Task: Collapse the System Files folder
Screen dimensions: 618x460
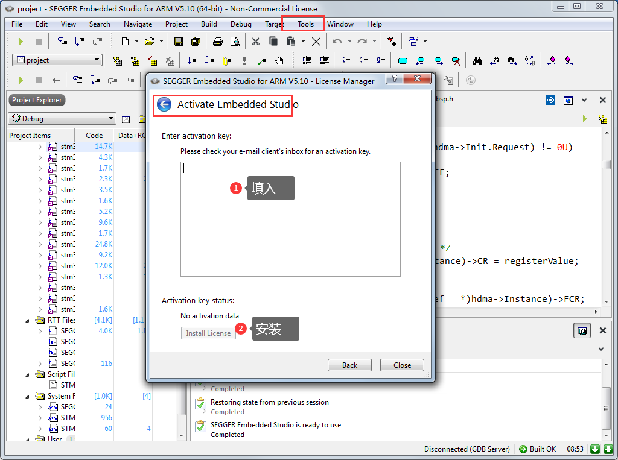Action: [x=27, y=397]
